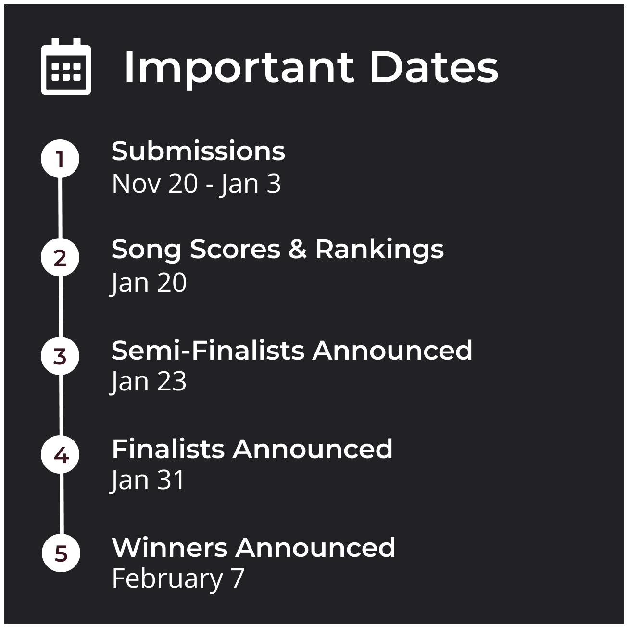Click the Finalists Announced heading
The height and width of the screenshot is (628, 628).
tap(252, 449)
